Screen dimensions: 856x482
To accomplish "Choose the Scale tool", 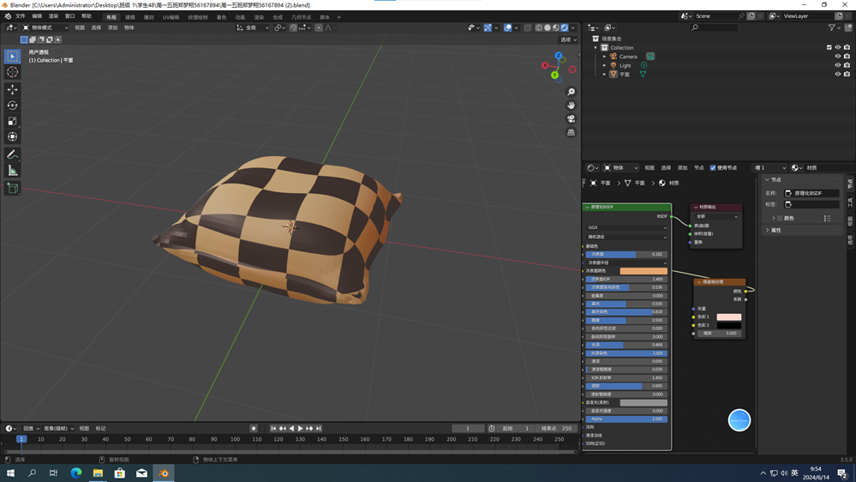I will 13,121.
